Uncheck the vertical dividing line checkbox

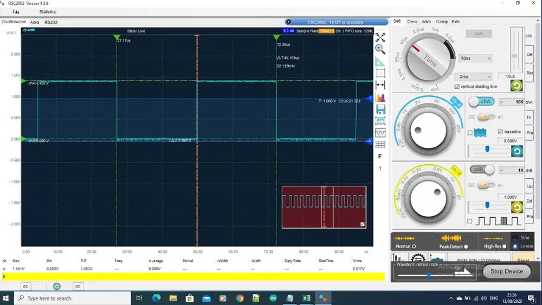457,87
